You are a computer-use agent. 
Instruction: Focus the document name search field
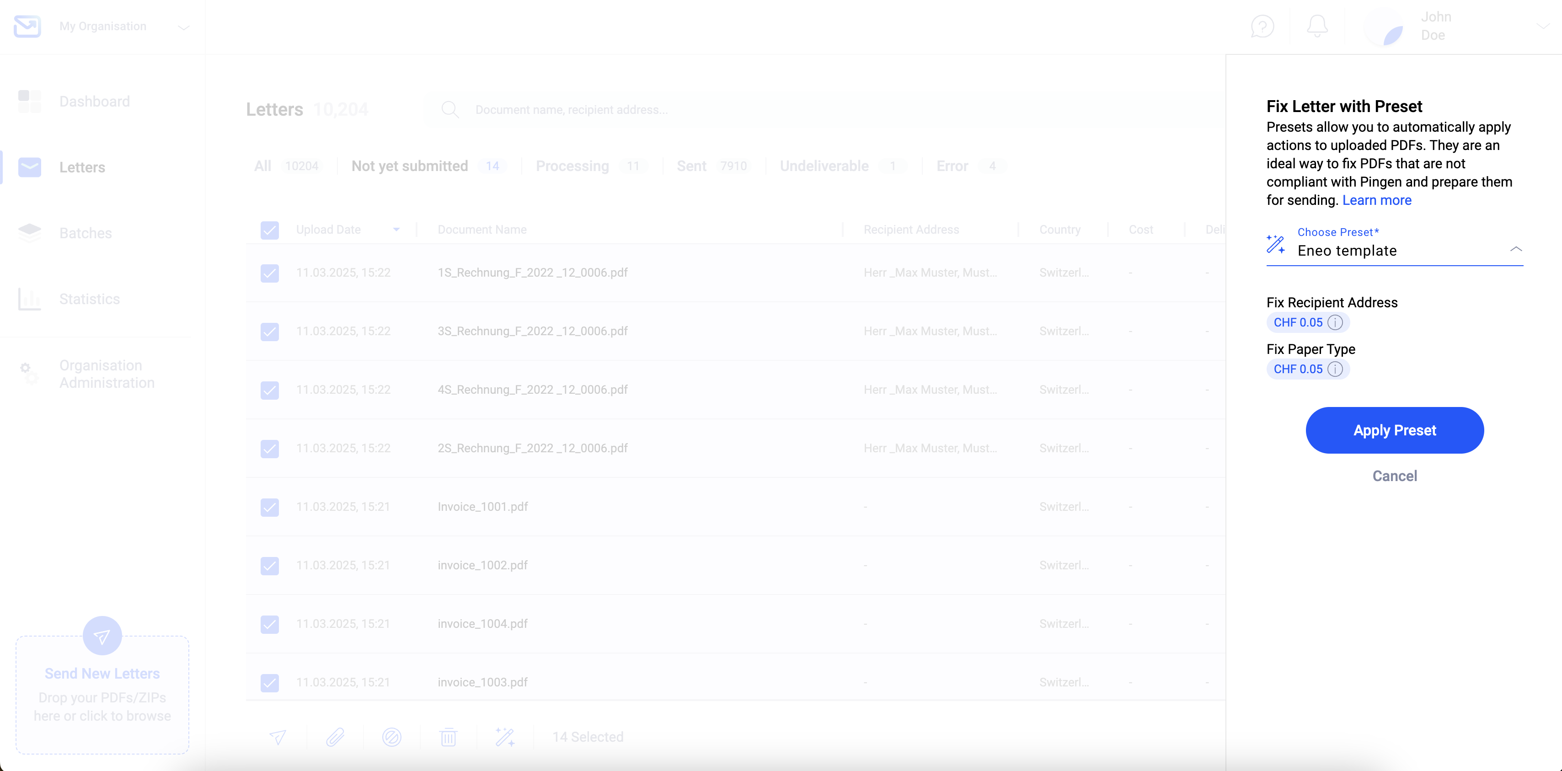(x=571, y=110)
